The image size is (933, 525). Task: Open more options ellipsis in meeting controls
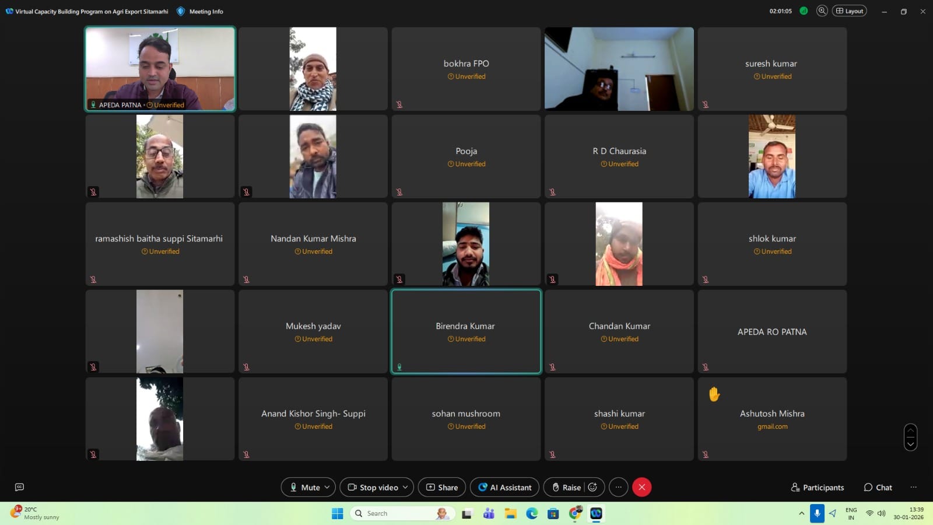tap(618, 487)
